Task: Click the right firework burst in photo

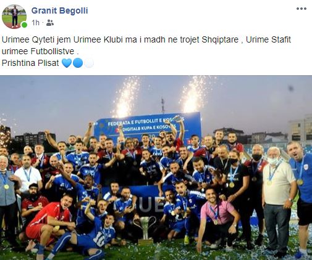Action: (193, 94)
